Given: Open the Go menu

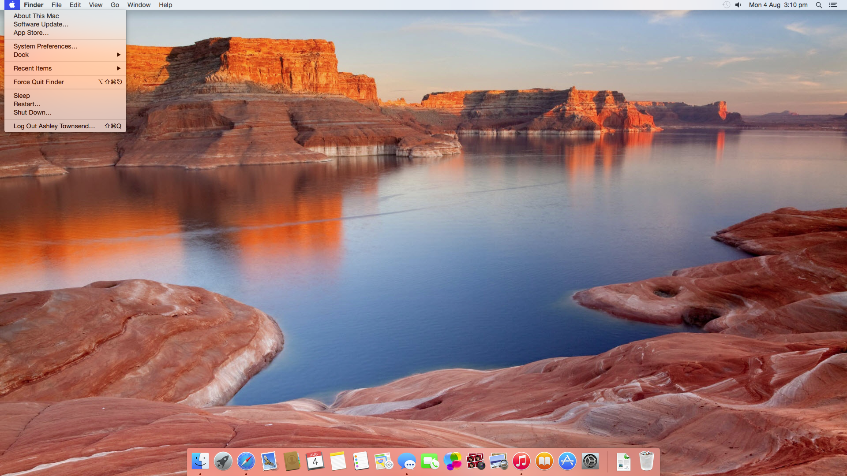Looking at the screenshot, I should coord(115,5).
